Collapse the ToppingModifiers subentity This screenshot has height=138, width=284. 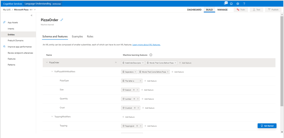(x=52, y=117)
